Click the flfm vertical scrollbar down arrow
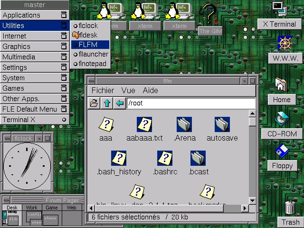Viewport: 304px width, 228px height. (x=252, y=200)
